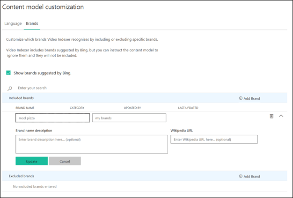Select the Brands tab
293x198 pixels.
click(32, 23)
